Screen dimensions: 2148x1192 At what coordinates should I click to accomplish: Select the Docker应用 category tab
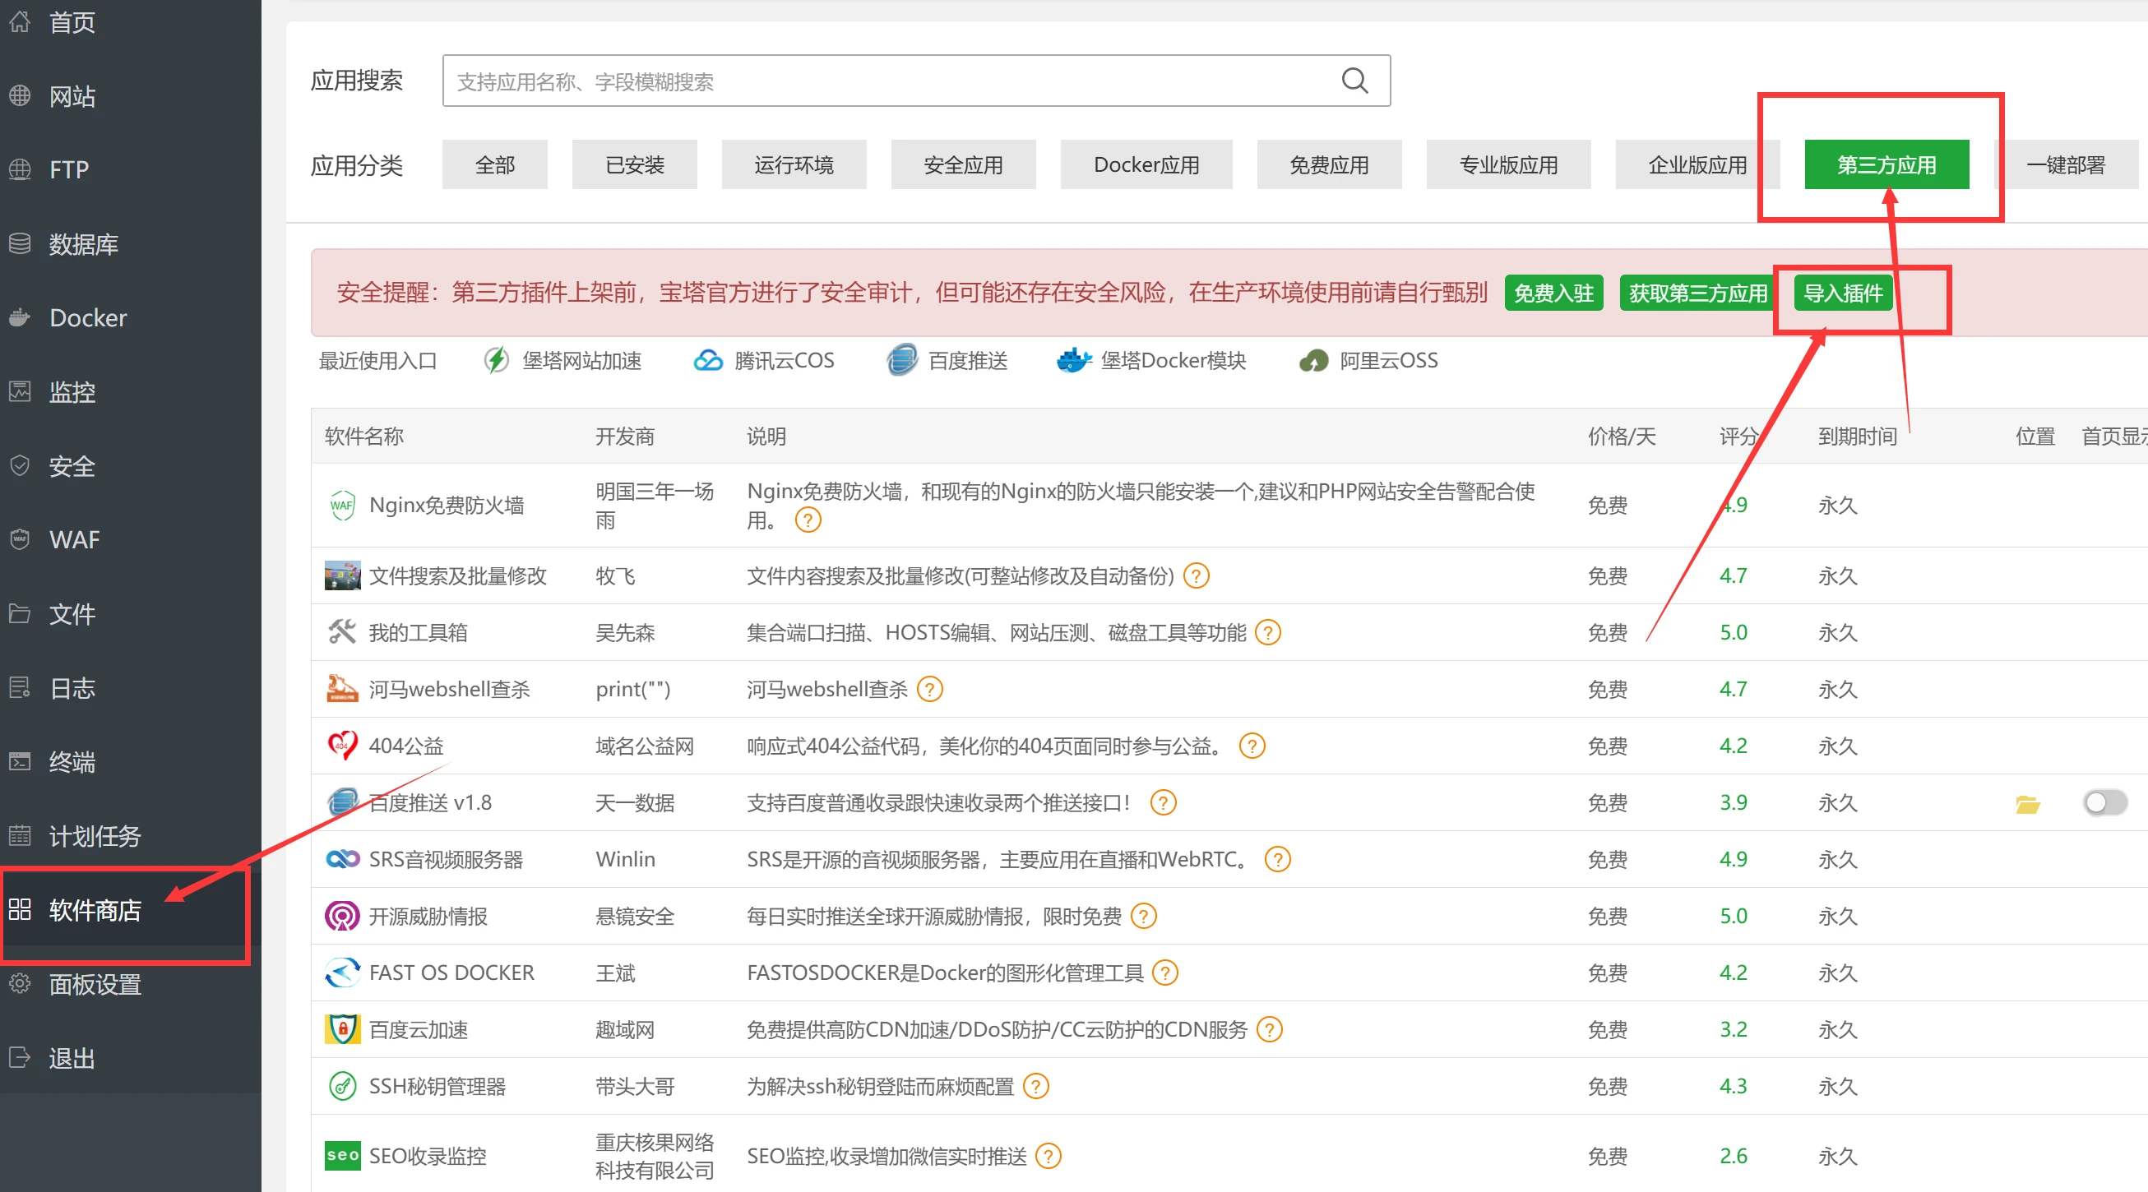(1146, 165)
